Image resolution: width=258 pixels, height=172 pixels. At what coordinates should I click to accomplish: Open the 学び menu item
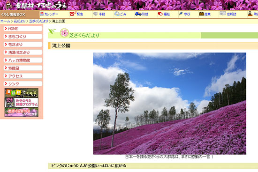(187, 14)
